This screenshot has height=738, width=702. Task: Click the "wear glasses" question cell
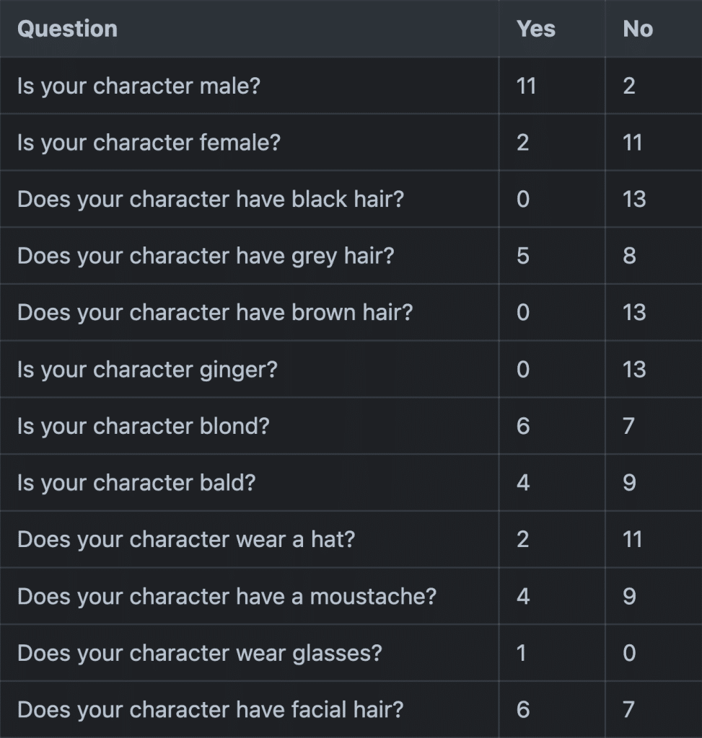pyautogui.click(x=200, y=653)
